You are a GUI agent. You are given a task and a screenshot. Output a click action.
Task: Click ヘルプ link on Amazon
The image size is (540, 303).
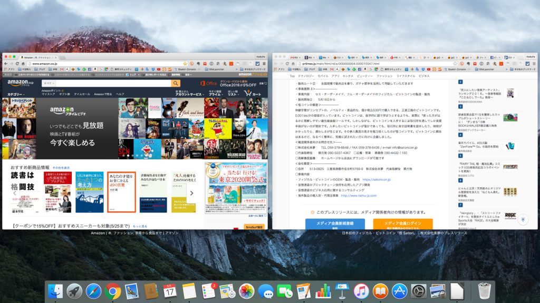[120, 94]
